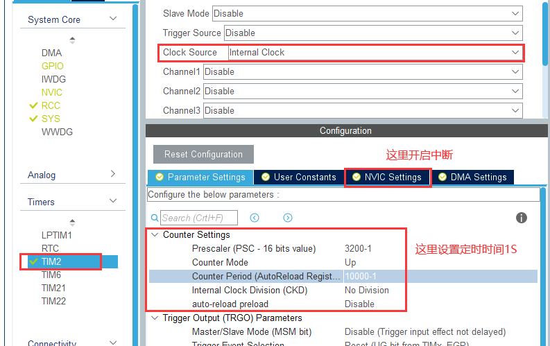Screen dimensions: 550x346
Task: Select WWDG in System Core list
Action: coord(57,132)
